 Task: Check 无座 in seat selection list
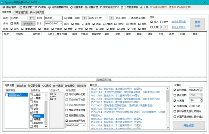click(x=31, y=102)
